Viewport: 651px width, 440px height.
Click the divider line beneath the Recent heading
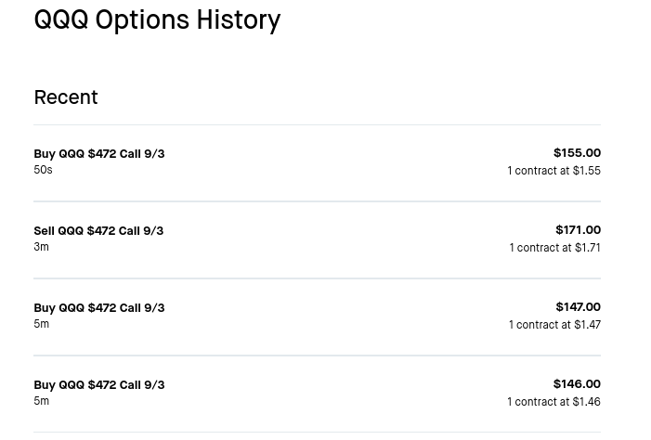(318, 124)
